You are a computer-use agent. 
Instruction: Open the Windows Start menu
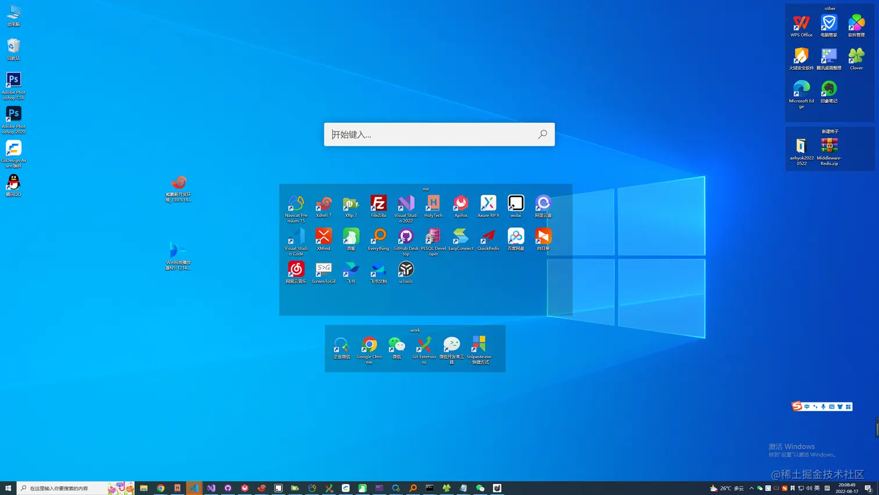point(8,488)
